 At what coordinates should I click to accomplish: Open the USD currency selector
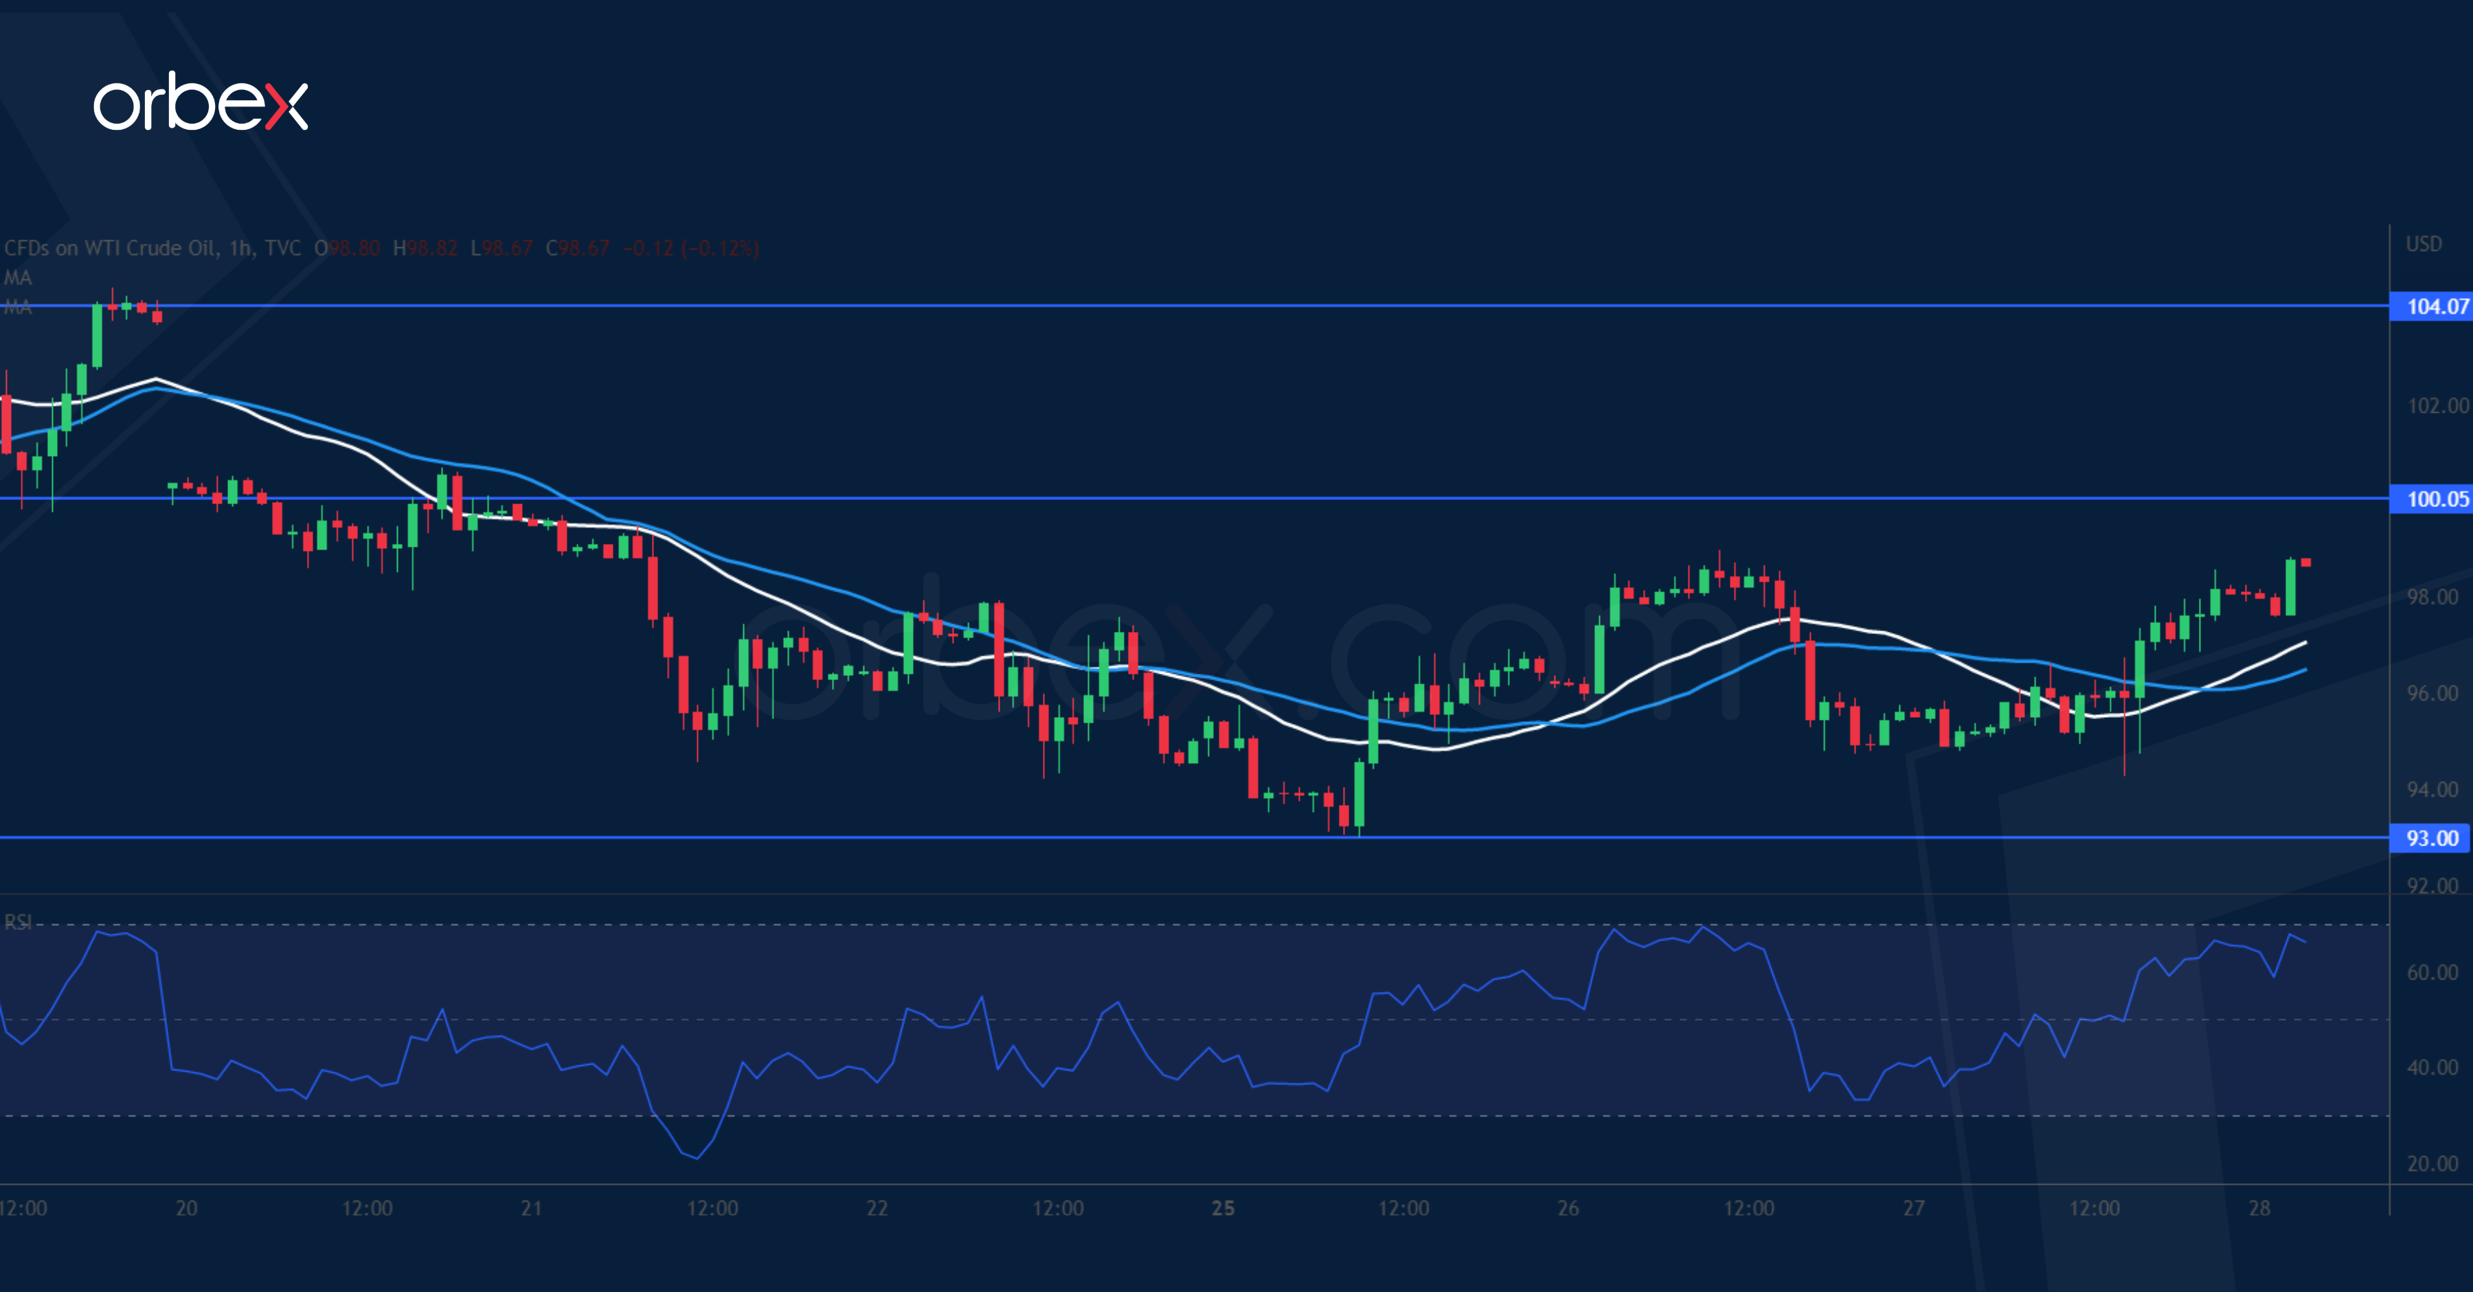(2423, 244)
